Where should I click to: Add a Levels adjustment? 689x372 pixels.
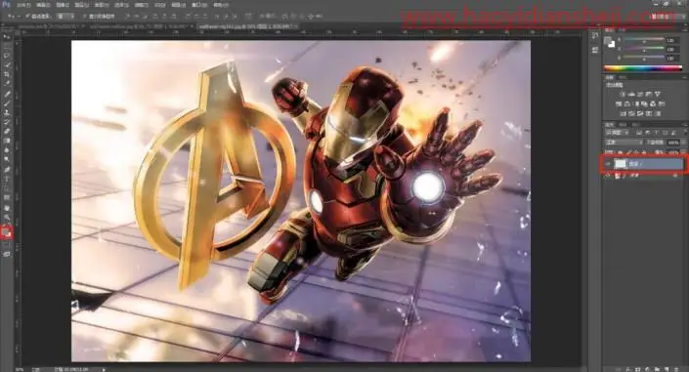click(x=631, y=94)
